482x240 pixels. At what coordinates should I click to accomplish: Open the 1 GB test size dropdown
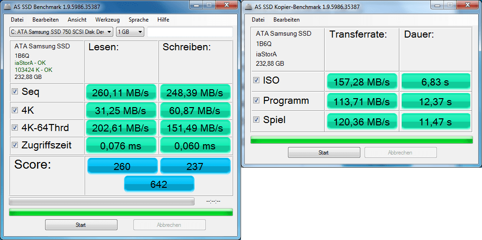[130, 31]
